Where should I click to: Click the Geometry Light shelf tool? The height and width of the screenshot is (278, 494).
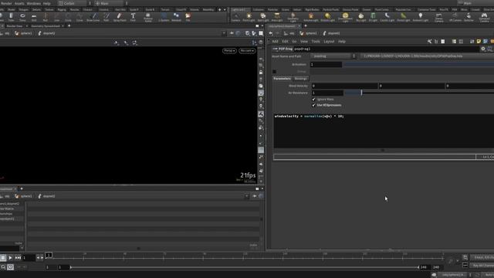pyautogui.click(x=293, y=18)
